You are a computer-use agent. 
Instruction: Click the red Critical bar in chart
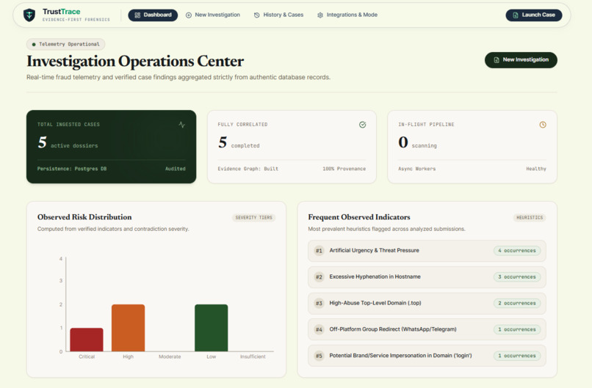coord(87,340)
